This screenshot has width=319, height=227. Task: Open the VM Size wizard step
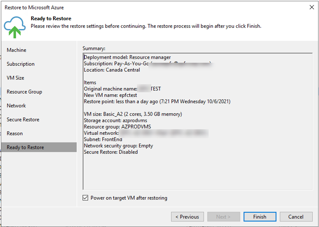(16, 78)
